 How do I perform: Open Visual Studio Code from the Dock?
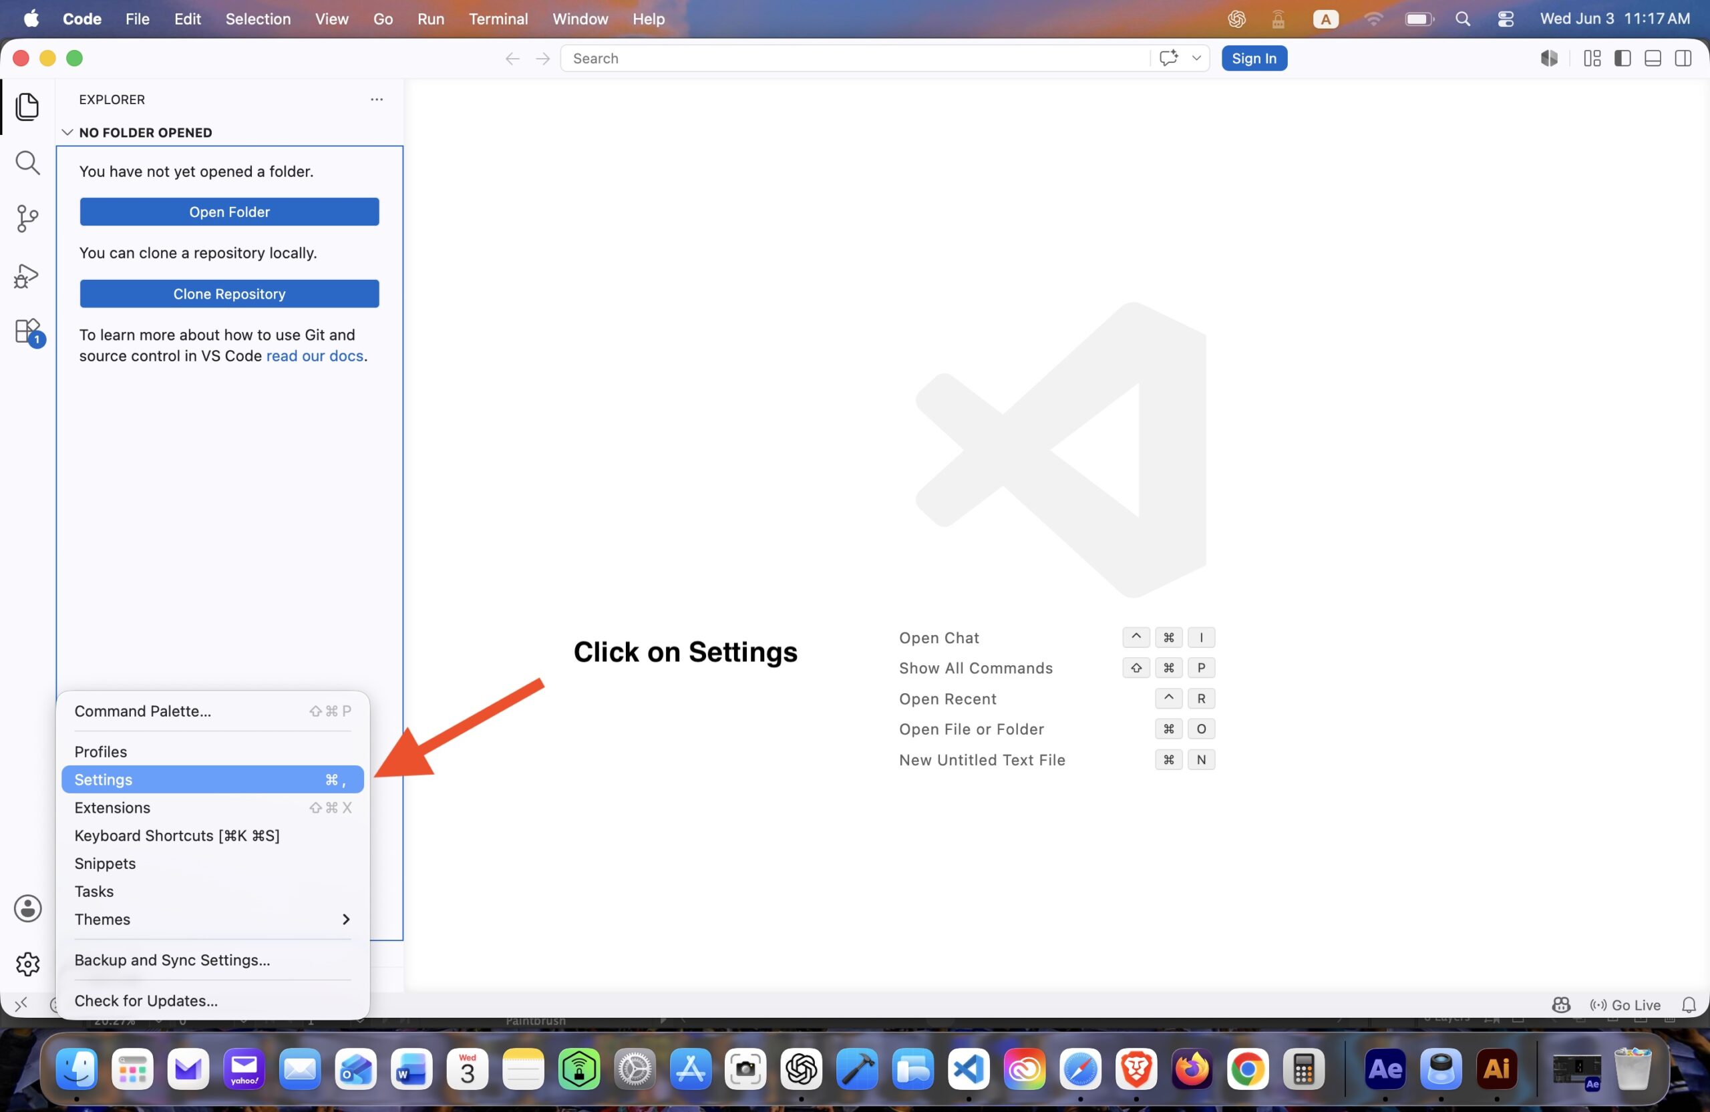(969, 1070)
